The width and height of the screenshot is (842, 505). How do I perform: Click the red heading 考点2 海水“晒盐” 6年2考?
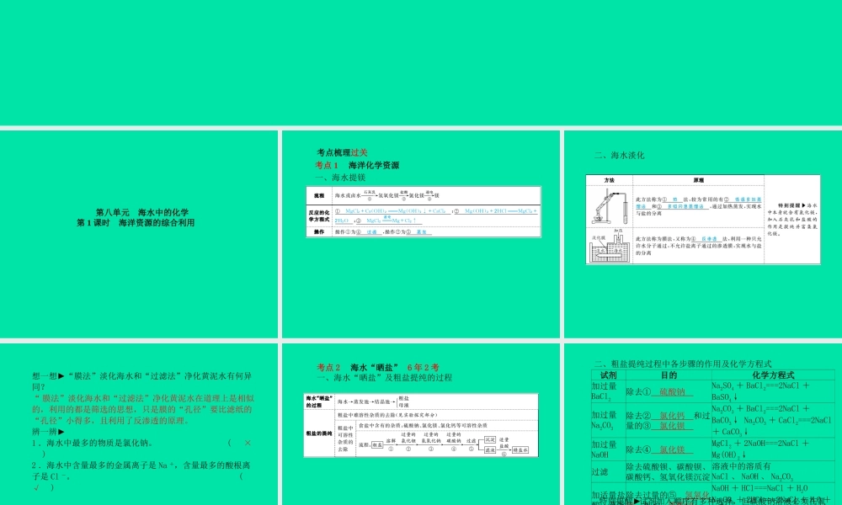pos(377,368)
